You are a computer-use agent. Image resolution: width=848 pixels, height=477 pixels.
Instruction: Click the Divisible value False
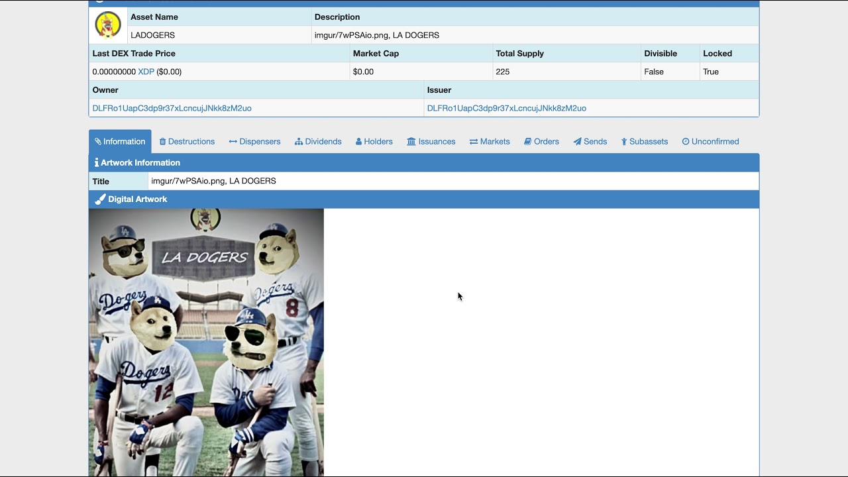click(653, 72)
